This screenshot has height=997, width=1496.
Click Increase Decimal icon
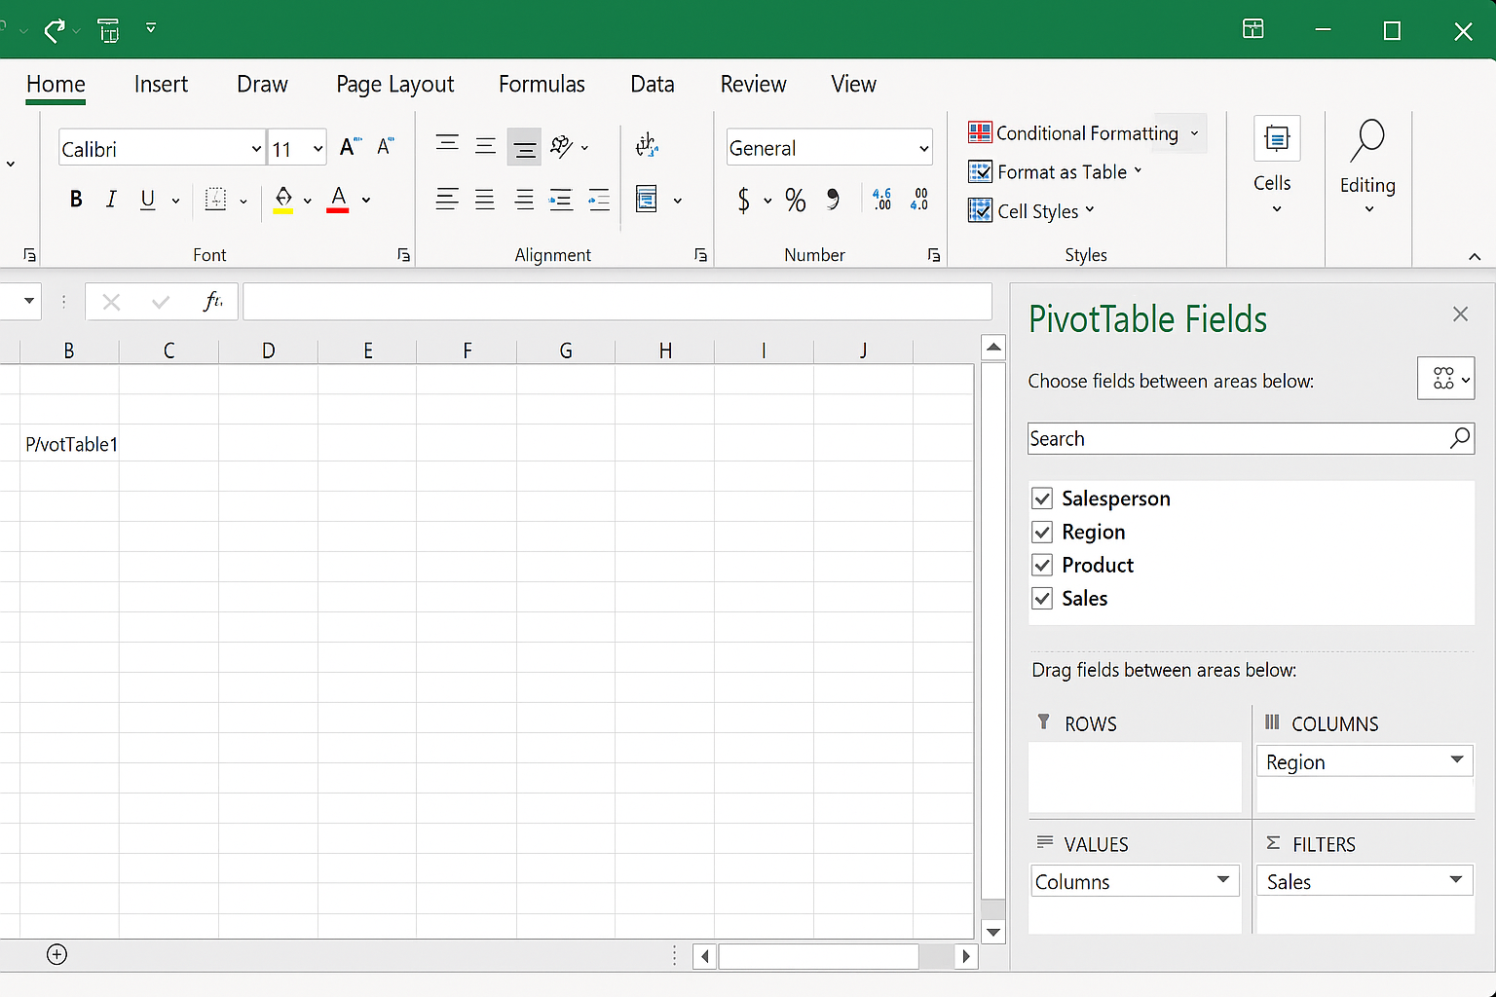(x=882, y=200)
